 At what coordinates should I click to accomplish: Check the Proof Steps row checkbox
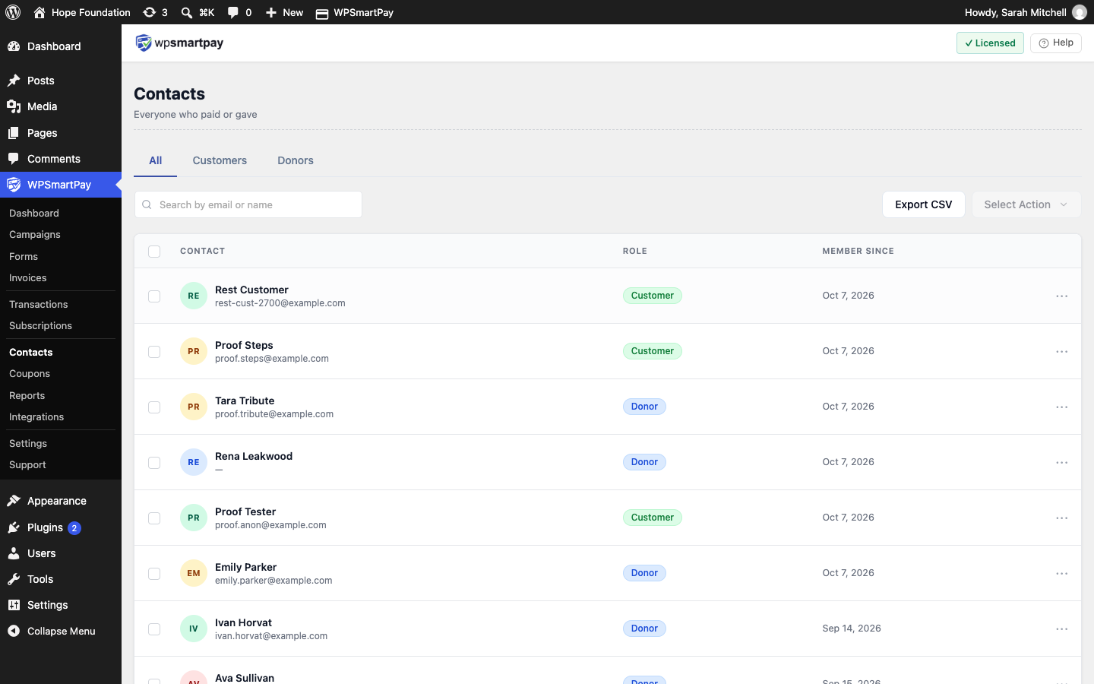coord(154,351)
